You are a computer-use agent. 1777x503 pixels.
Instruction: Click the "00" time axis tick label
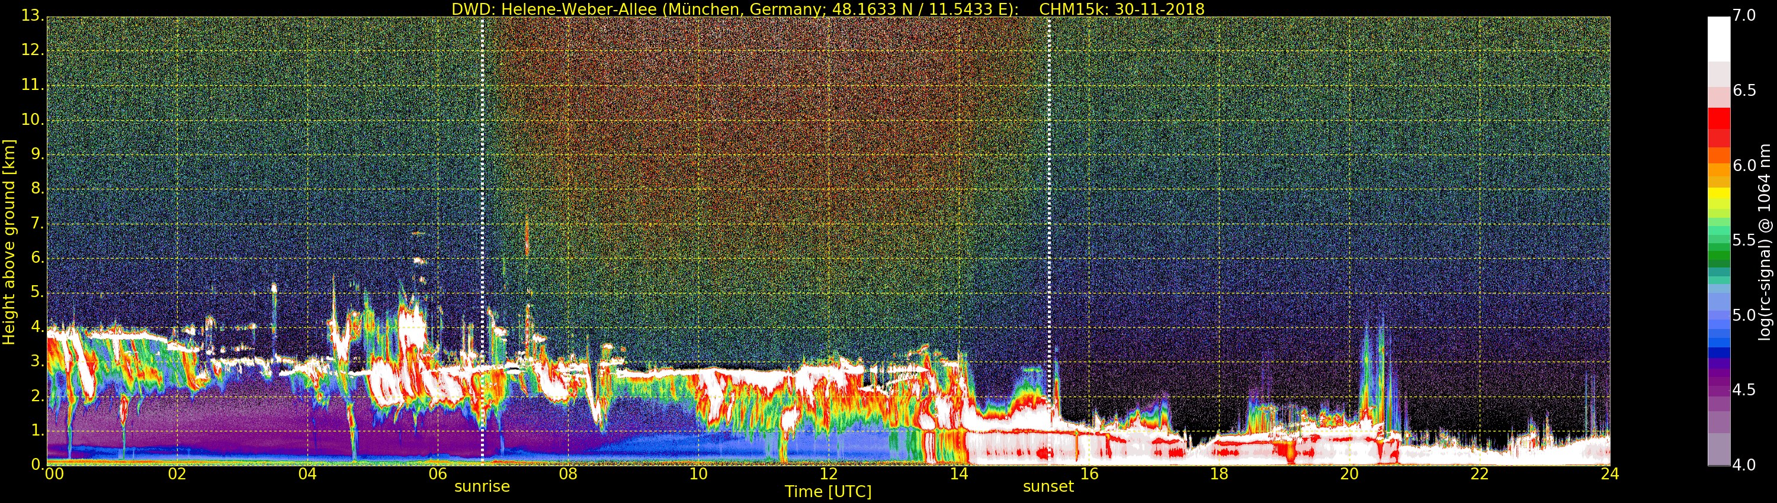(53, 474)
